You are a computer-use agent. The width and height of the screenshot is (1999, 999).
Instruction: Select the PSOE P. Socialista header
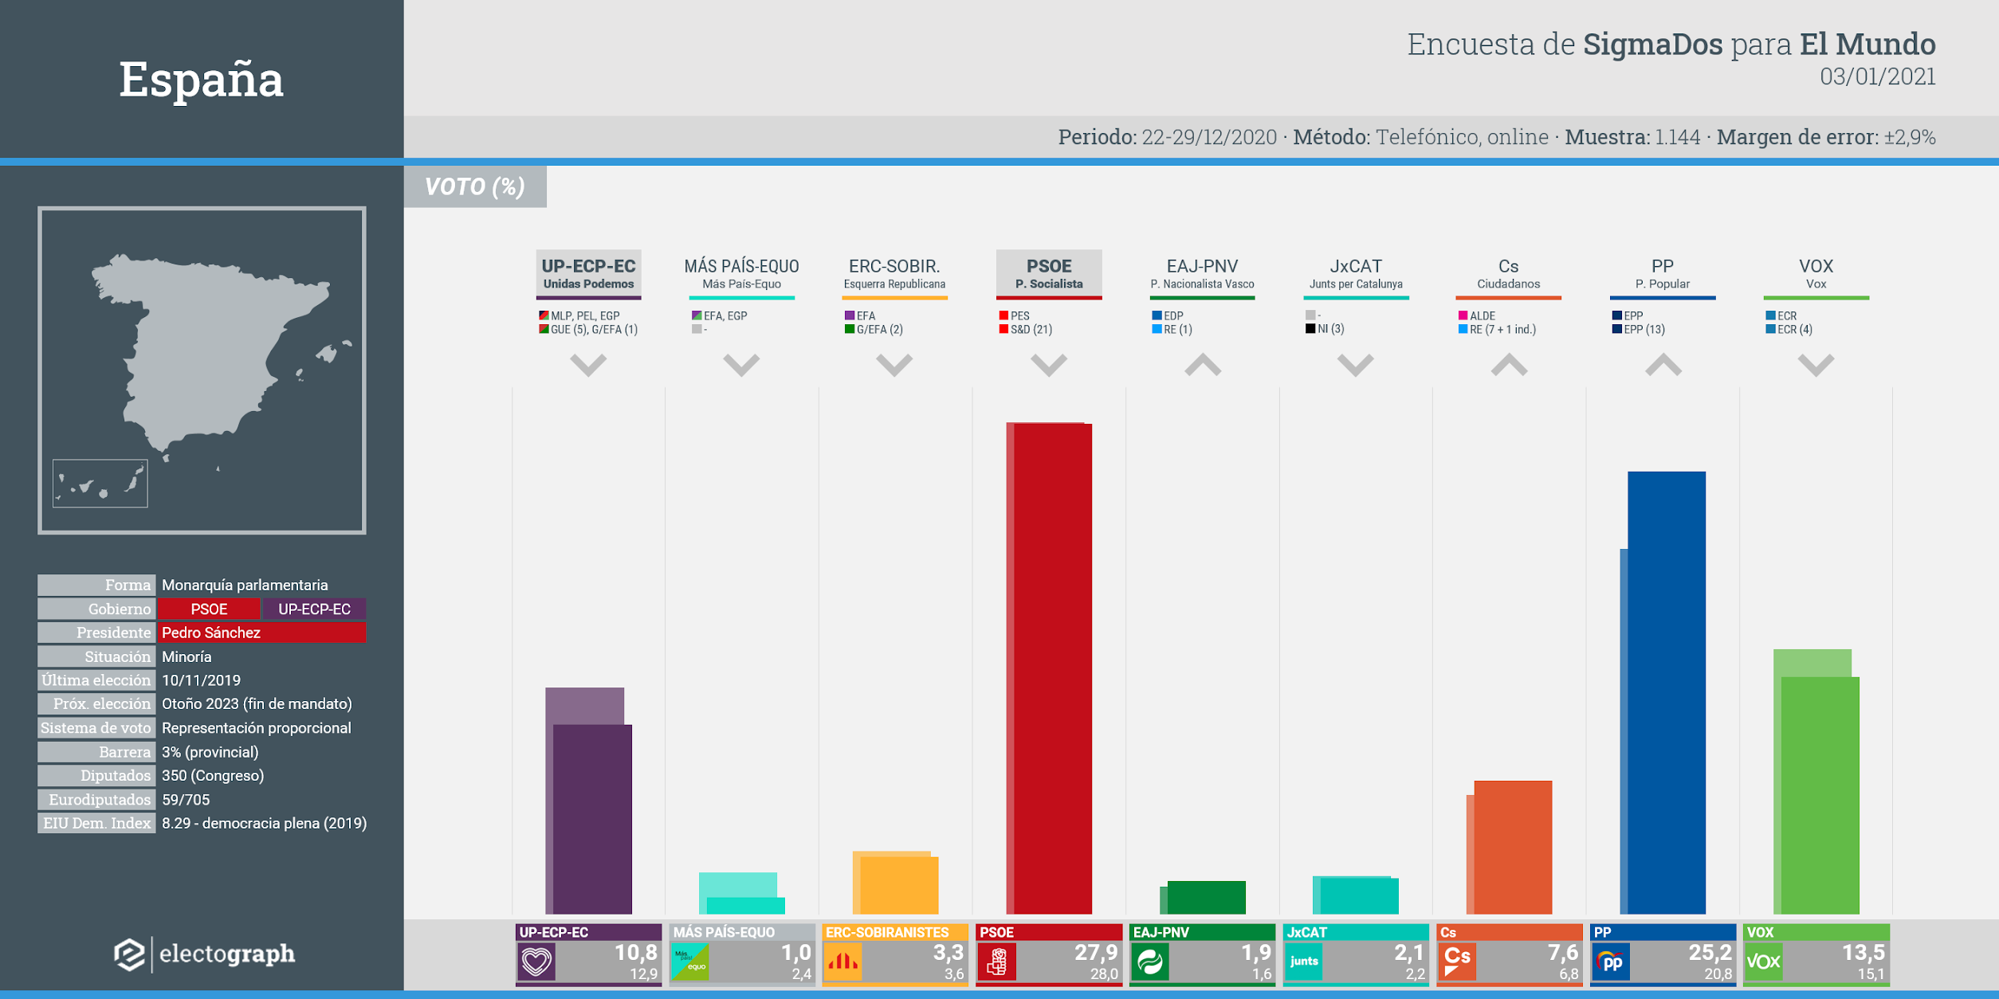coord(1048,273)
